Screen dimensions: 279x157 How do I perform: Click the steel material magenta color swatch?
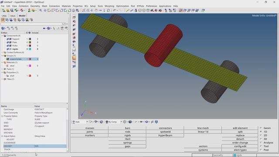pos(30,66)
